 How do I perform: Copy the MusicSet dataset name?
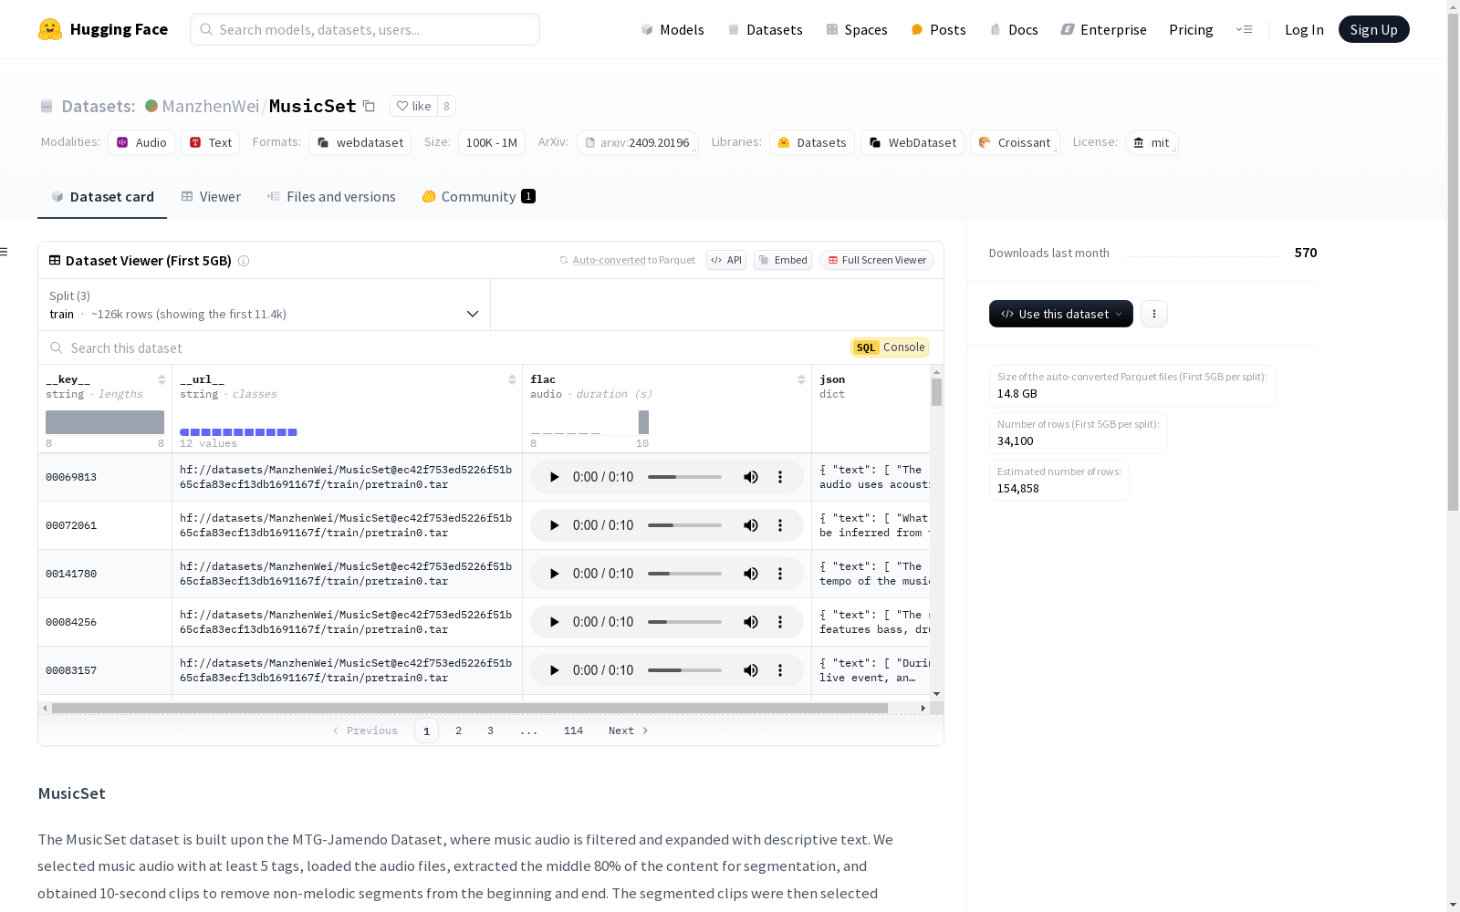(369, 106)
